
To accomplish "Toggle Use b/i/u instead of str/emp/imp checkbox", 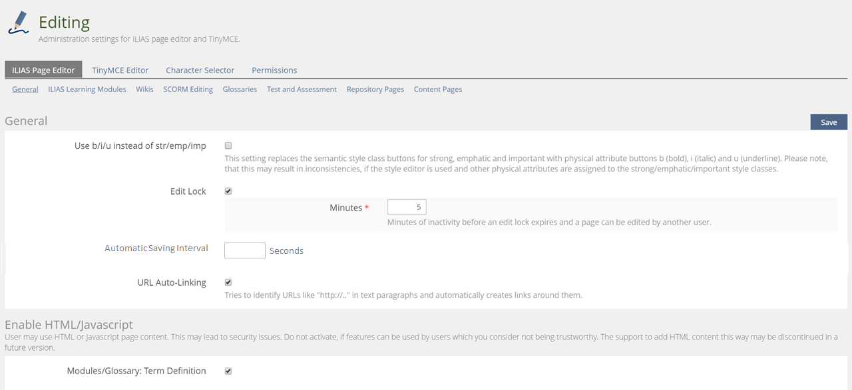I will [228, 146].
